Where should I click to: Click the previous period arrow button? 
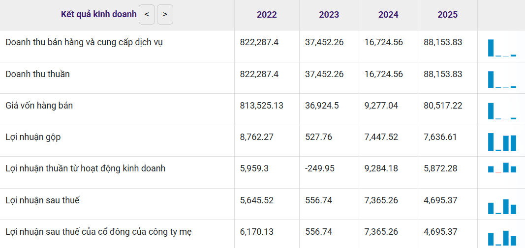click(147, 14)
